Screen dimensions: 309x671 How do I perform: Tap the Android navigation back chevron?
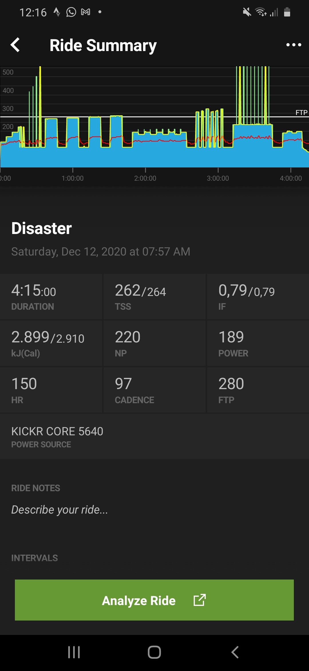point(235,652)
